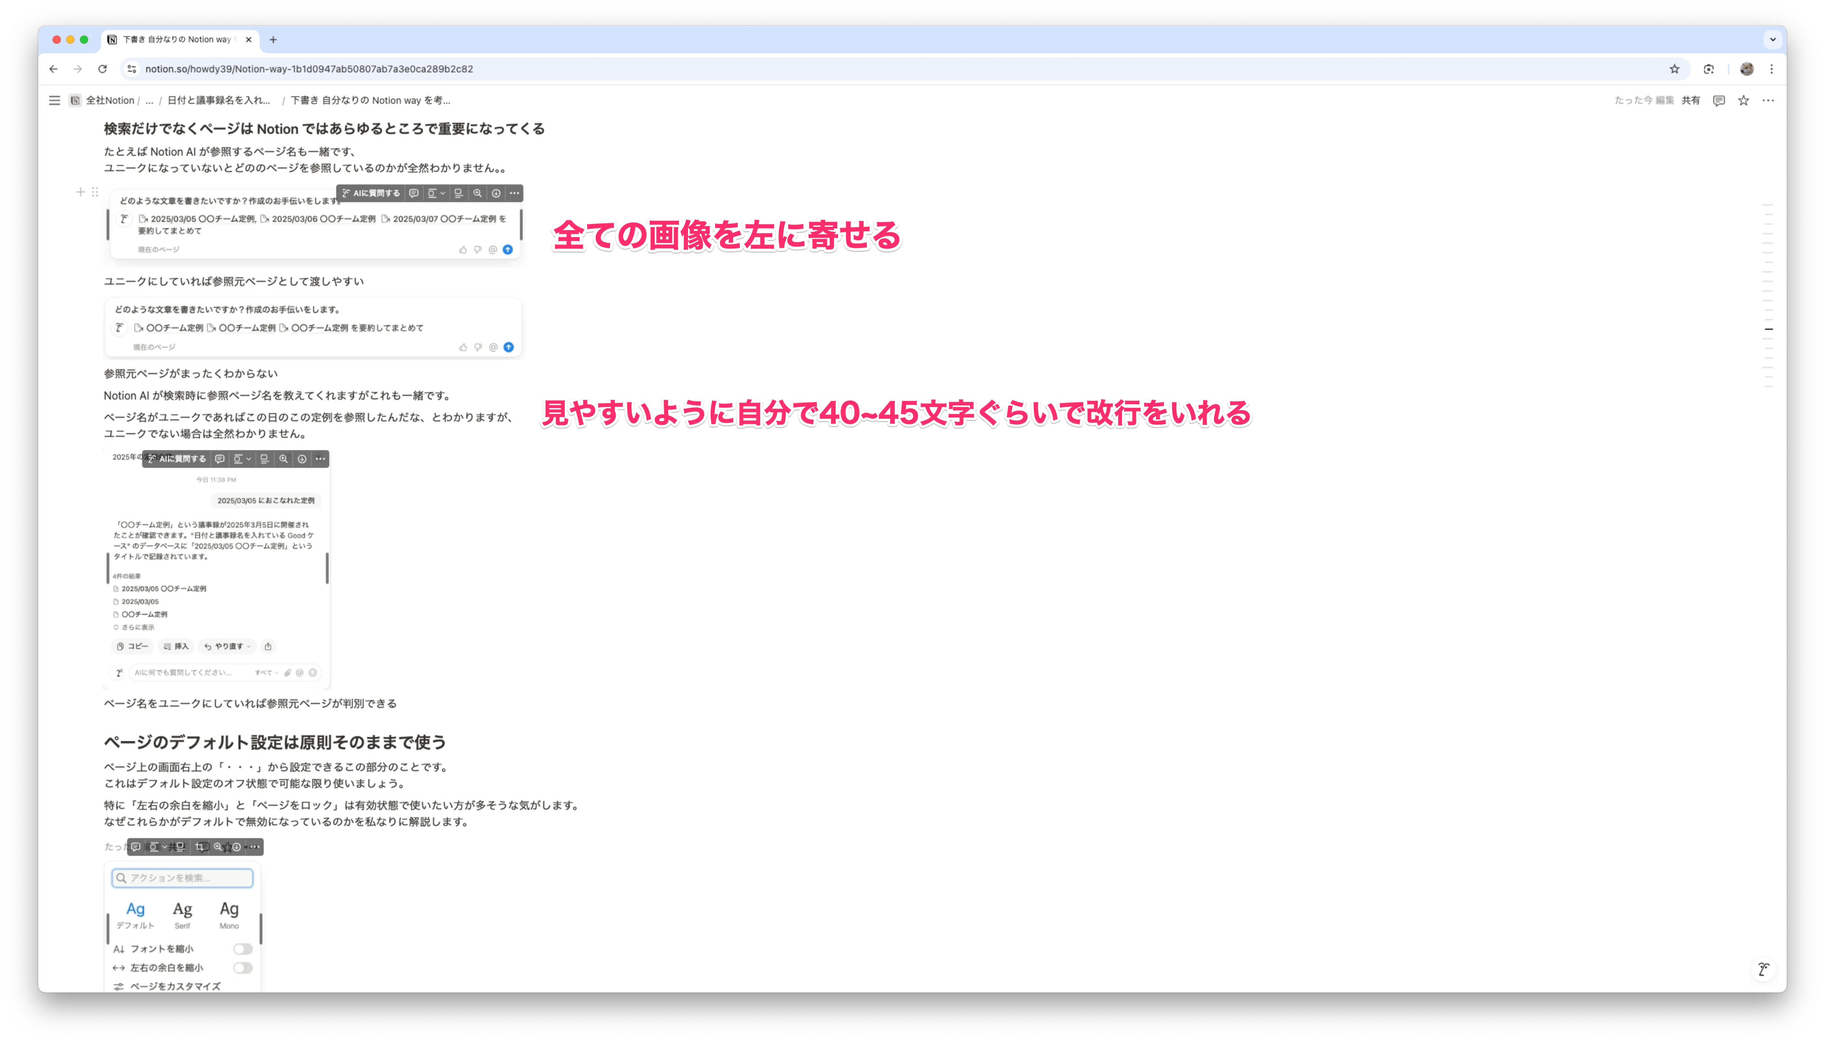The height and width of the screenshot is (1043, 1825).
Task: Toggle the フォントを縮小 switch
Action: pos(242,949)
